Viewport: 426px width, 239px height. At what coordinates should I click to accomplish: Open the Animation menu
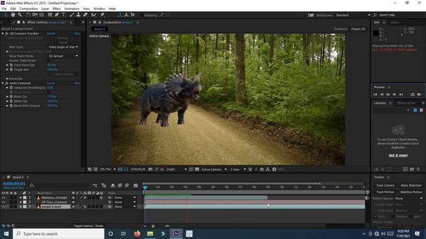(72, 9)
